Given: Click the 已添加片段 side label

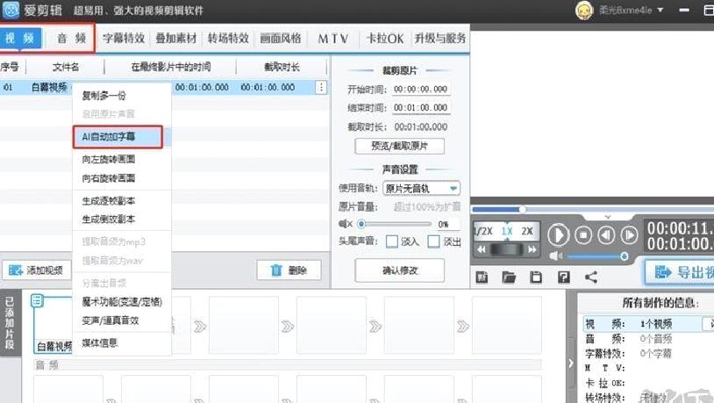Looking at the screenshot, I should click(x=10, y=323).
